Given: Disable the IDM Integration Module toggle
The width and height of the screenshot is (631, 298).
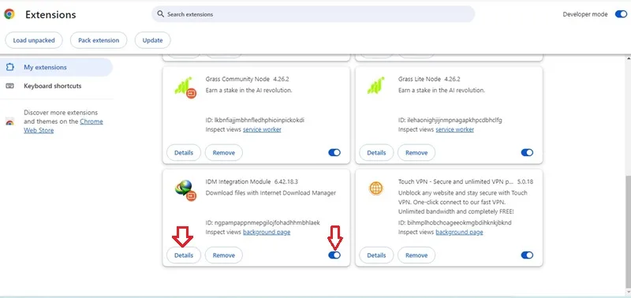Looking at the screenshot, I should tap(334, 255).
